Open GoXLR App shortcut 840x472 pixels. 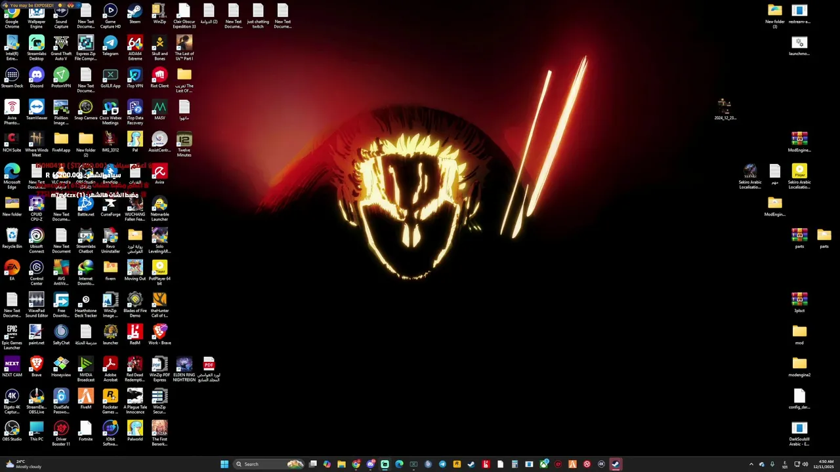pos(110,78)
